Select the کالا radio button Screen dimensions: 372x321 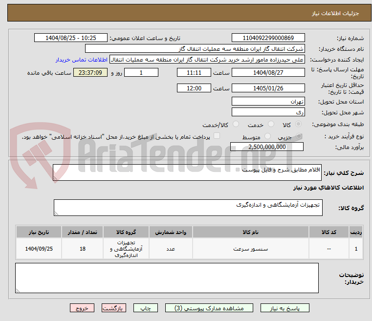coord(298,124)
